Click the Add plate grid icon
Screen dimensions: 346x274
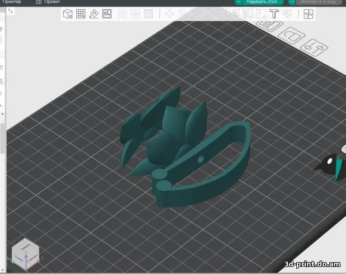[x=81, y=14]
